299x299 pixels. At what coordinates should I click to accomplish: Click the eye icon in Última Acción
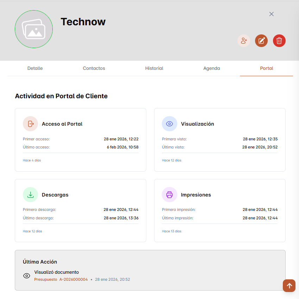27,276
